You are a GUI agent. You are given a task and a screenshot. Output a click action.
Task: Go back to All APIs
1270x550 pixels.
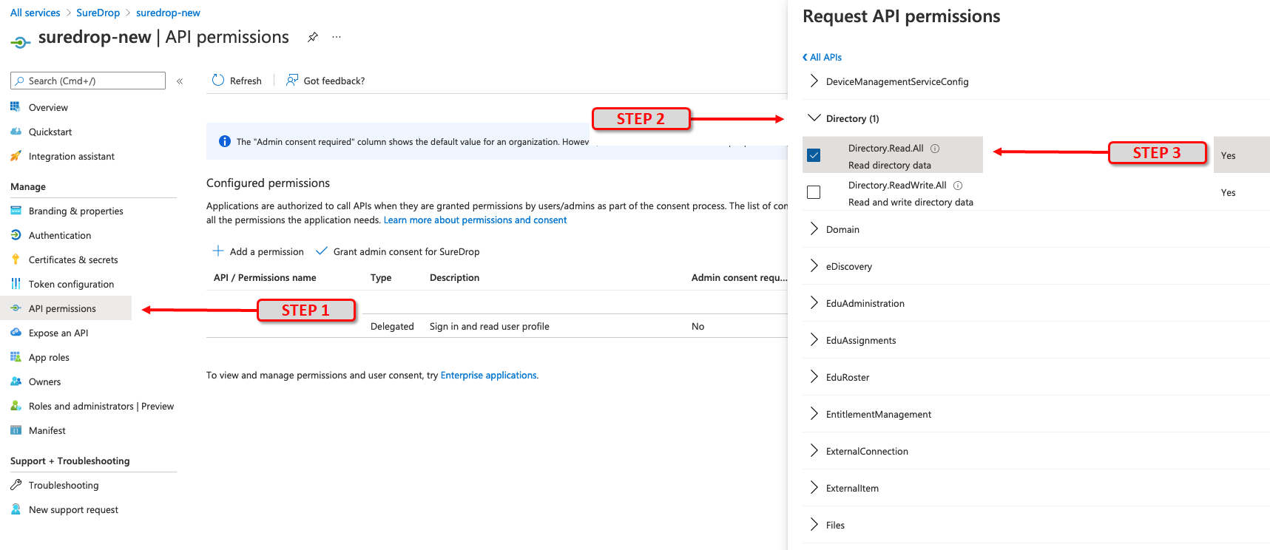822,57
